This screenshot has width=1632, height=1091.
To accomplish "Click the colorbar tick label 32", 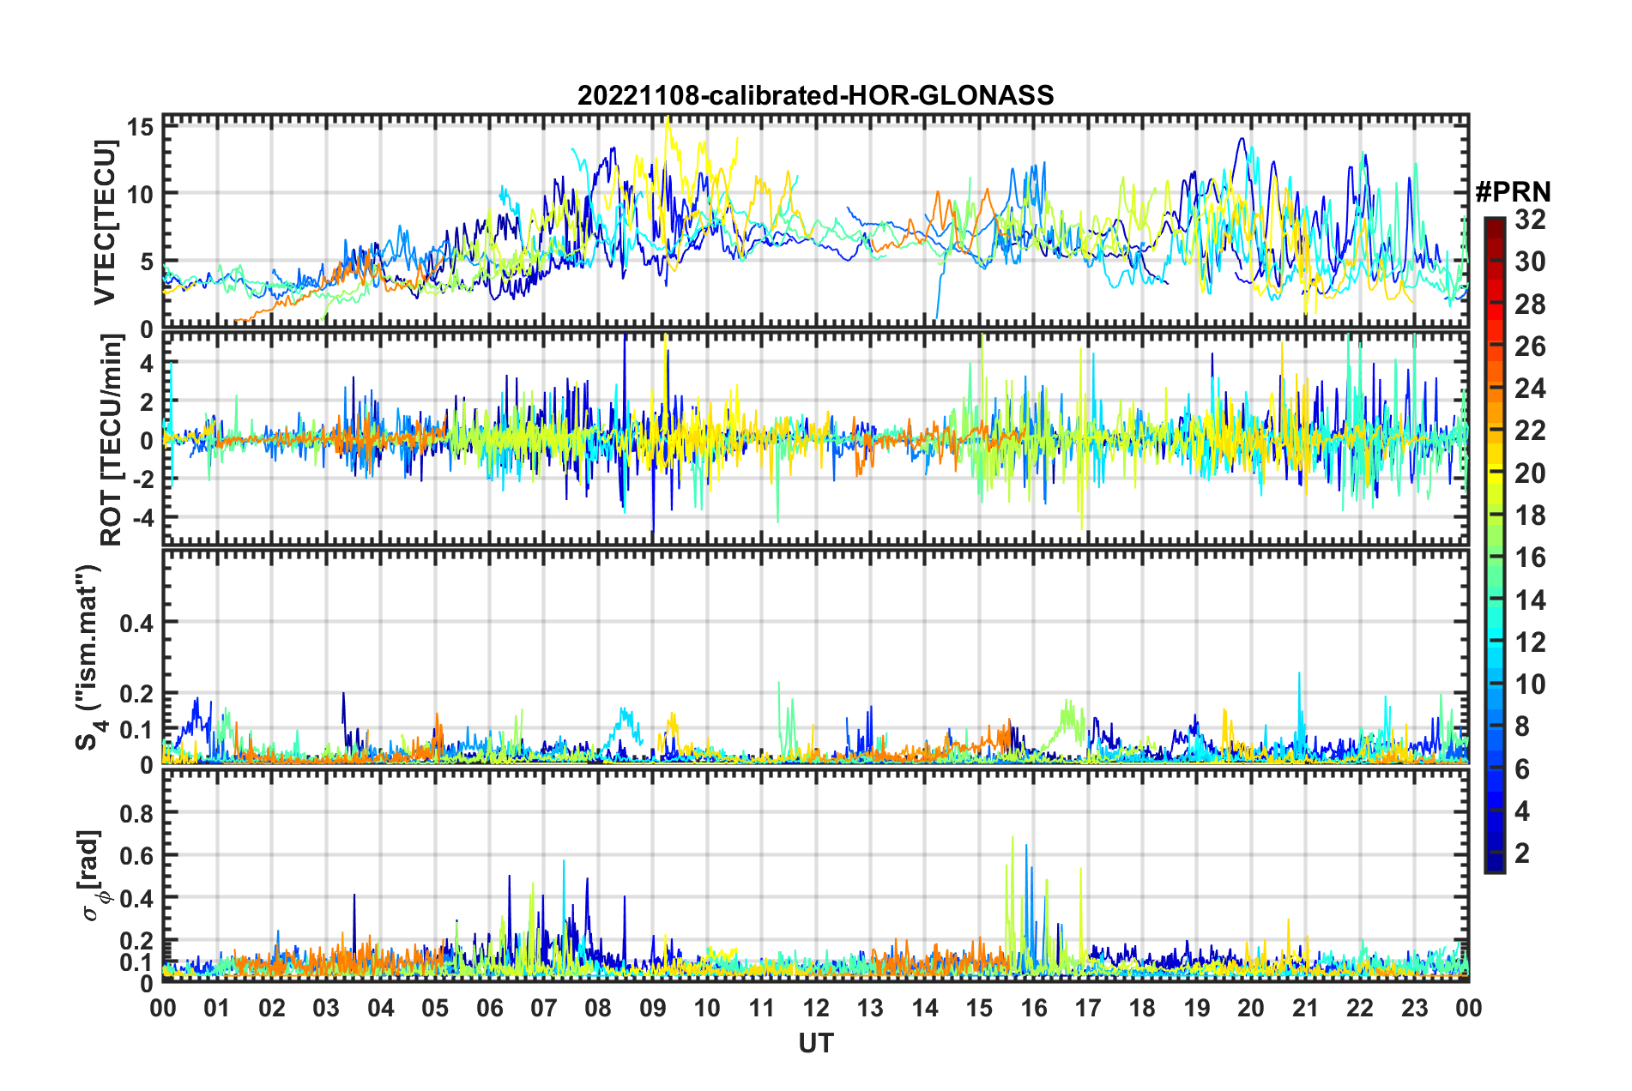I will 1530,220.
